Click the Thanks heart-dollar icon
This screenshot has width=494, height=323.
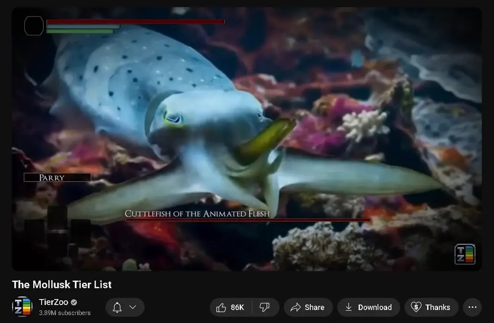coord(416,307)
